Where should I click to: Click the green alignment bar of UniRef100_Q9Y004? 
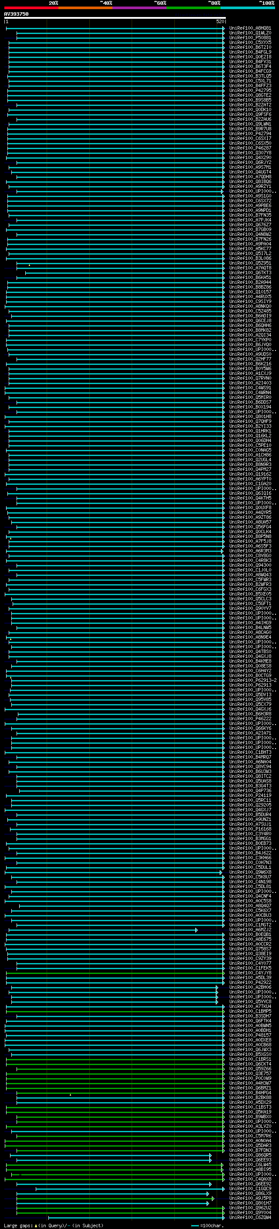tap(121, 1212)
